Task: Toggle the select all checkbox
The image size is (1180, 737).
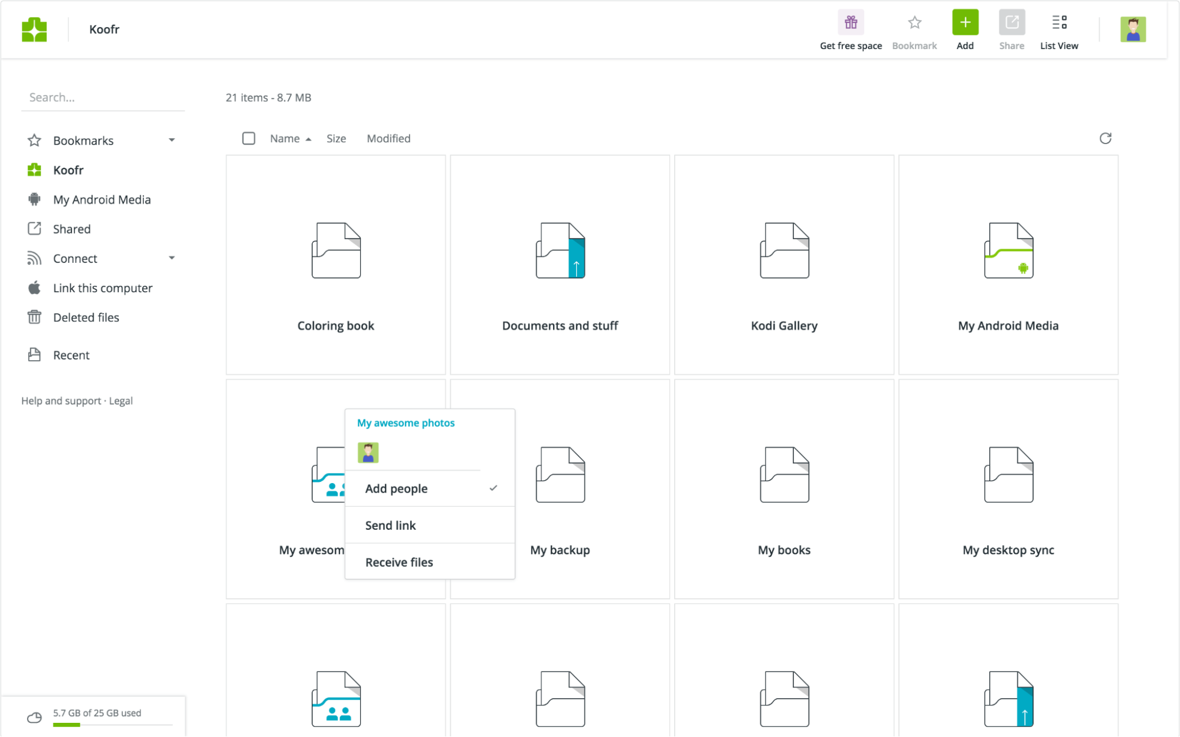Action: click(x=249, y=138)
